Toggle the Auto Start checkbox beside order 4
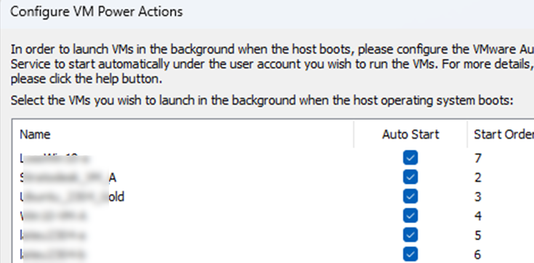The width and height of the screenshot is (534, 263). tap(410, 216)
